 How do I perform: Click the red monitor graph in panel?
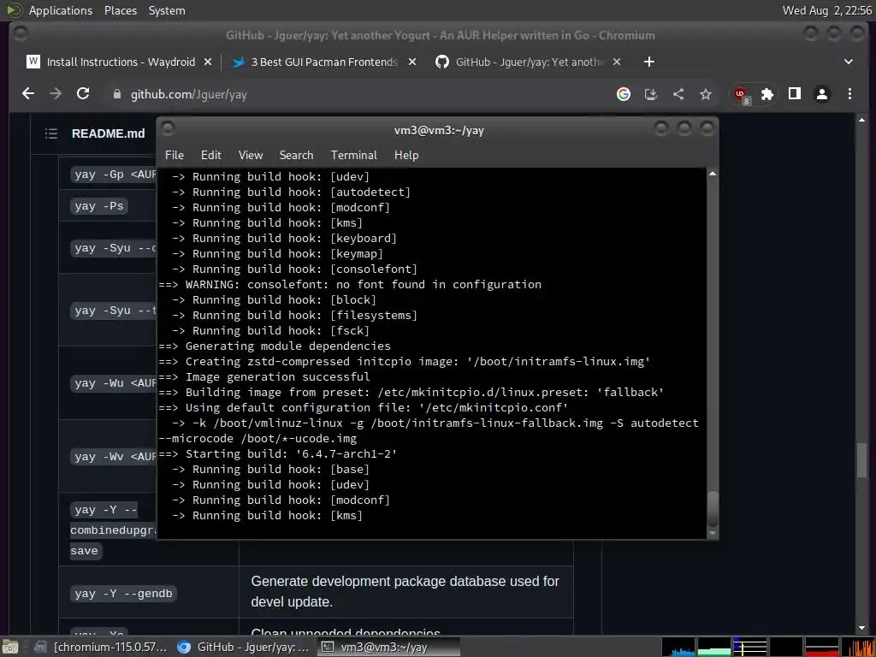tap(821, 647)
